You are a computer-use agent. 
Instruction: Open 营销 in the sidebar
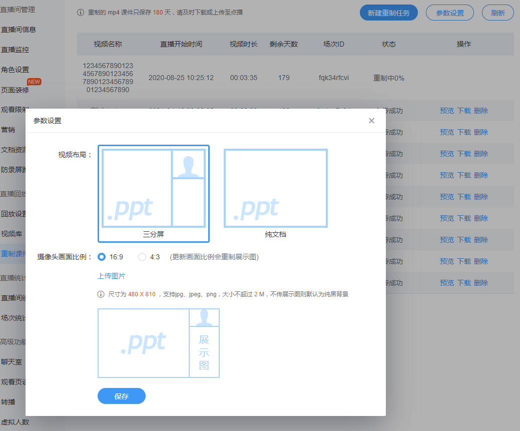tap(8, 130)
